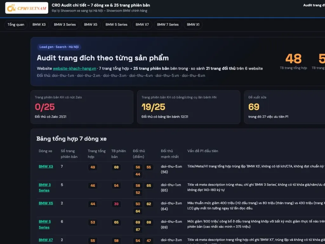Click the Dòng xe column header
This screenshot has height=244, width=325.
45,151
